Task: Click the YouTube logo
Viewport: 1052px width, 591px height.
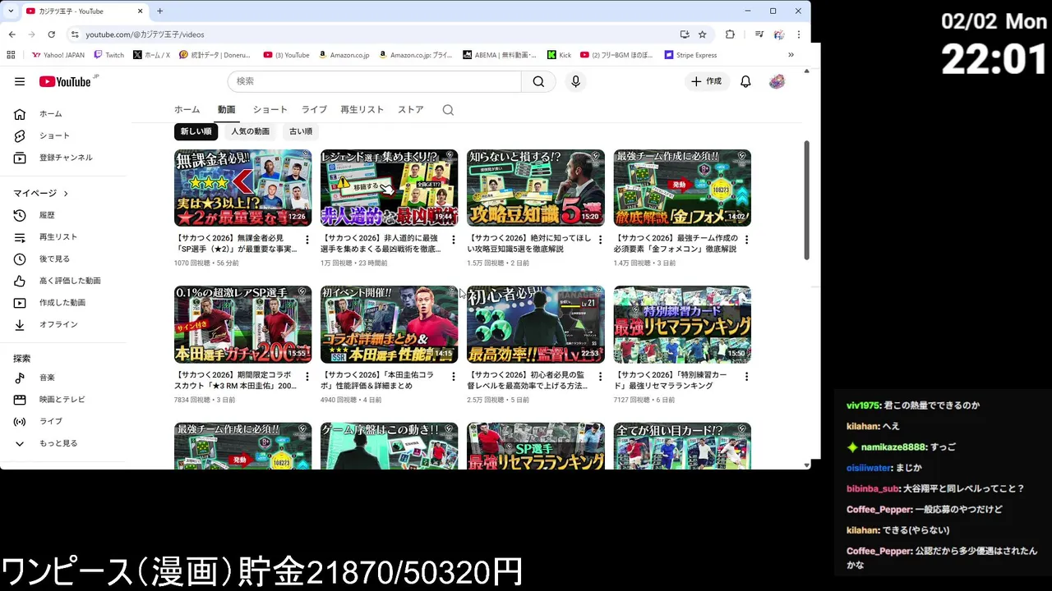Action: 65,81
